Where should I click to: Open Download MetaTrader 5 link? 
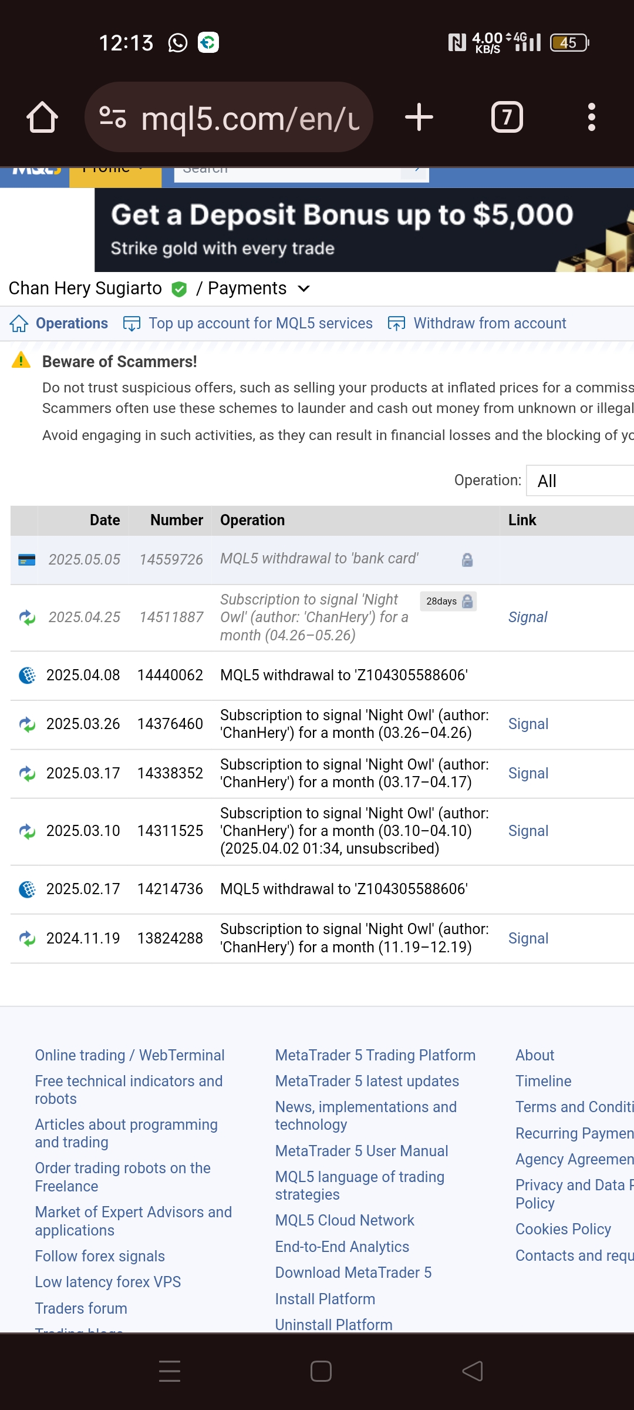pyautogui.click(x=353, y=1273)
